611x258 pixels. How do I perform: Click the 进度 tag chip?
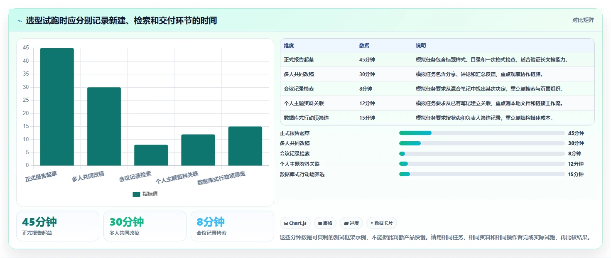click(x=351, y=223)
